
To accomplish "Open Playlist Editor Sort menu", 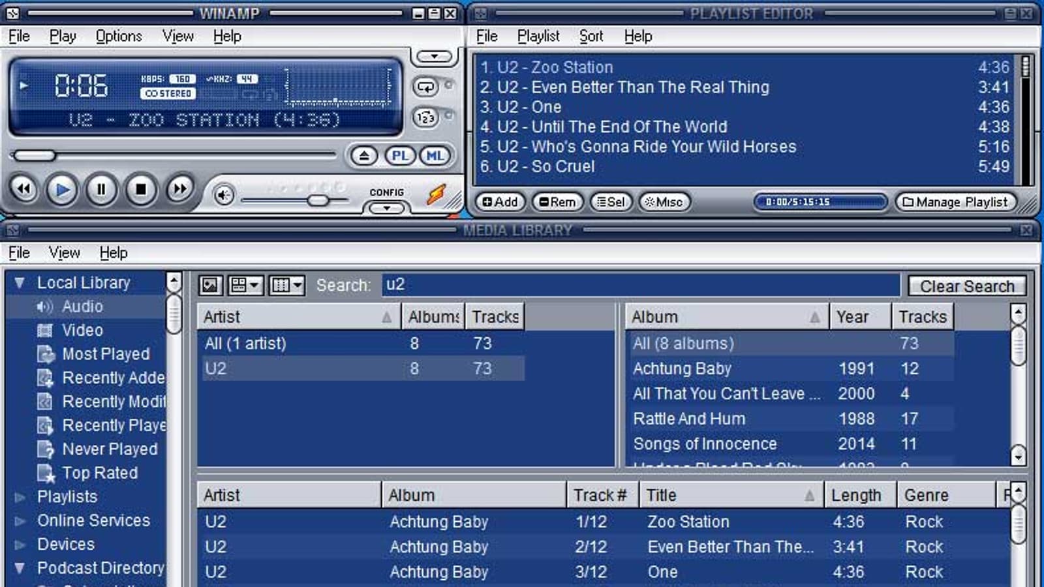I will pos(591,37).
